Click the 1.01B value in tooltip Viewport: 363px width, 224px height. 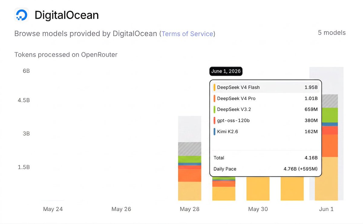click(311, 99)
